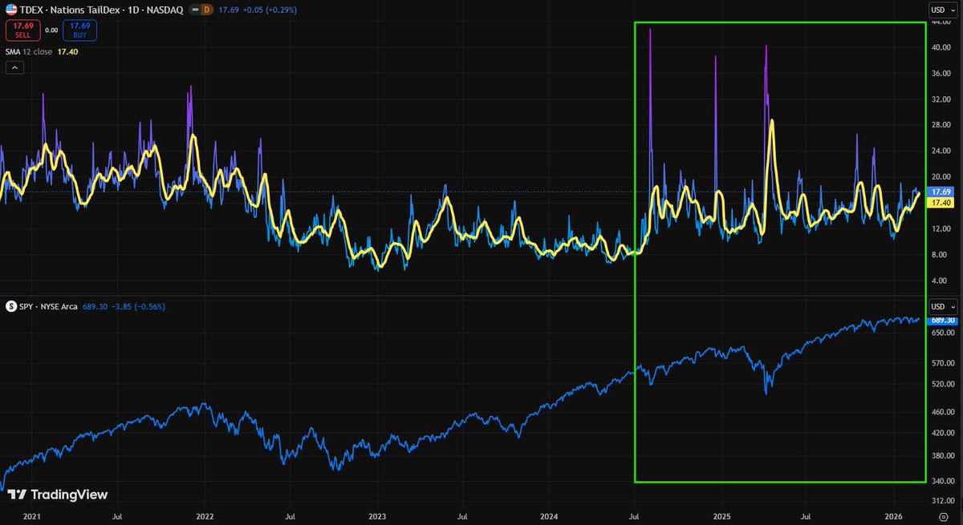This screenshot has height=525, width=963.
Task: Click the SPY NYSE Arca symbol title
Action: click(48, 306)
